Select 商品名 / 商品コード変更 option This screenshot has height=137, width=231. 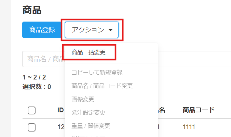[x=102, y=86]
